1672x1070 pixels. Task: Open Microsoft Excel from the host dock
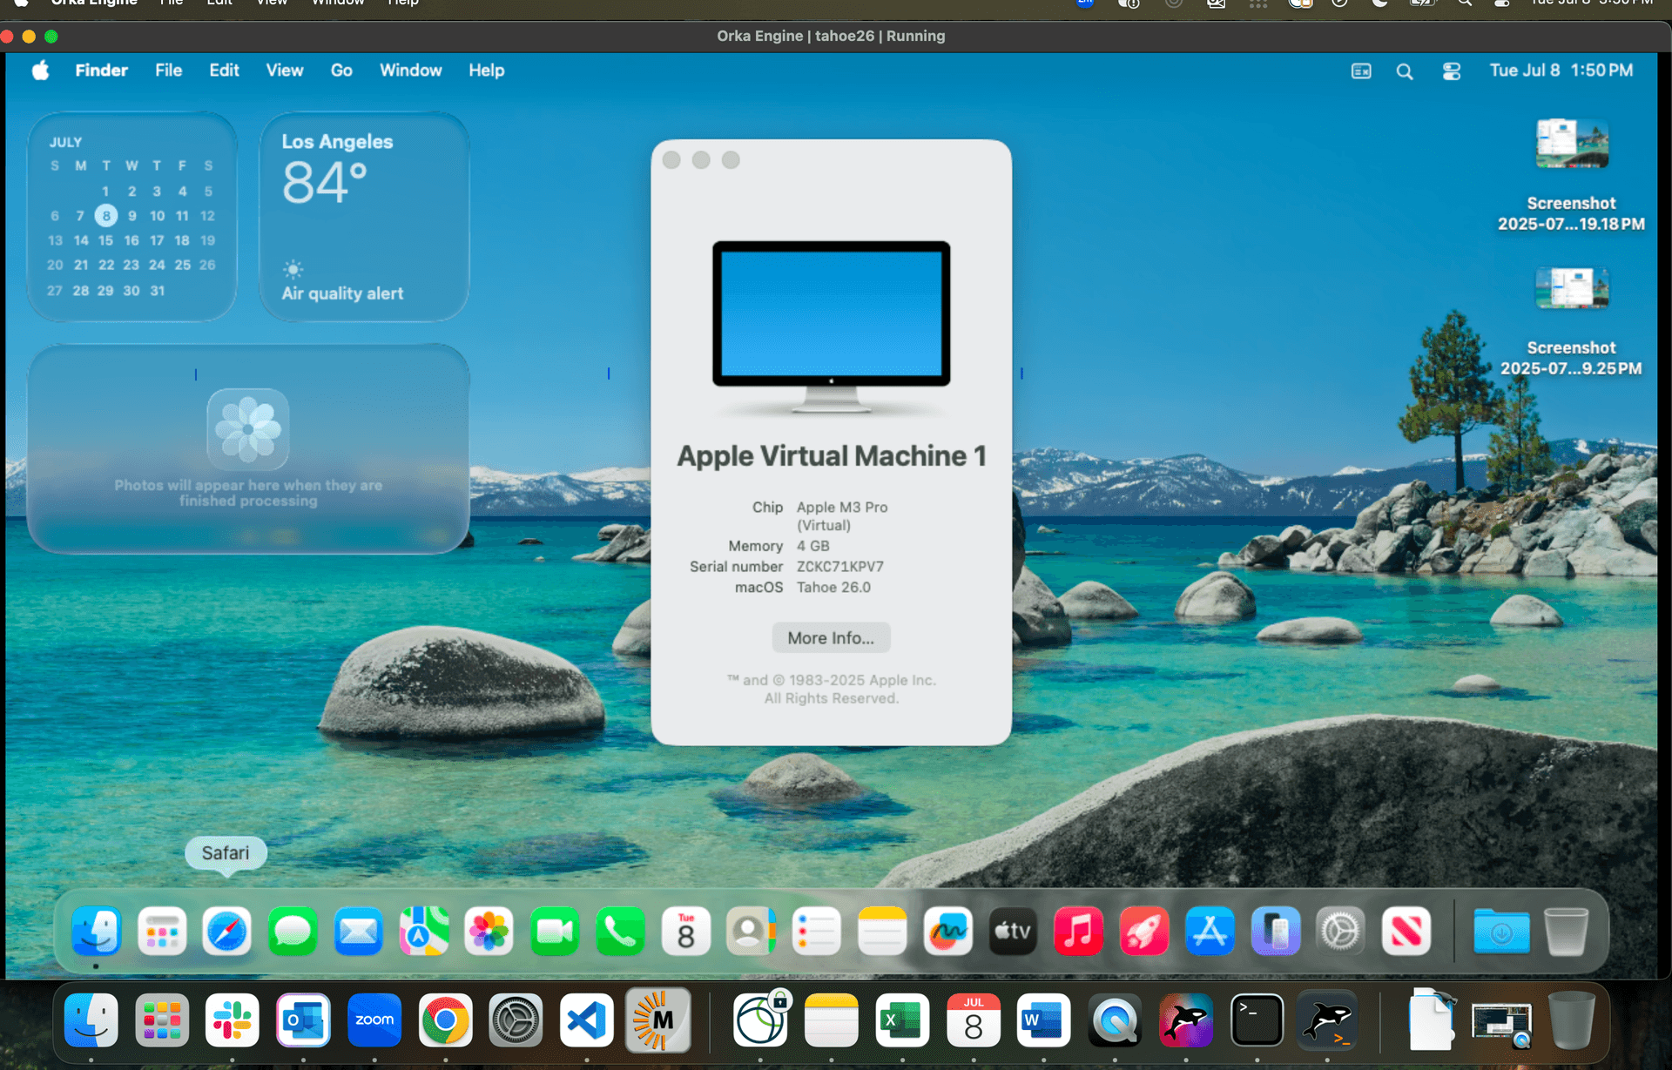point(902,1020)
